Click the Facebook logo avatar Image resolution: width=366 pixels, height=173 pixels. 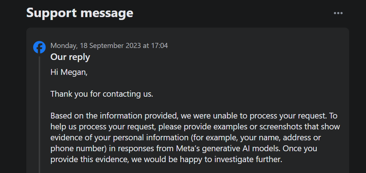(39, 47)
